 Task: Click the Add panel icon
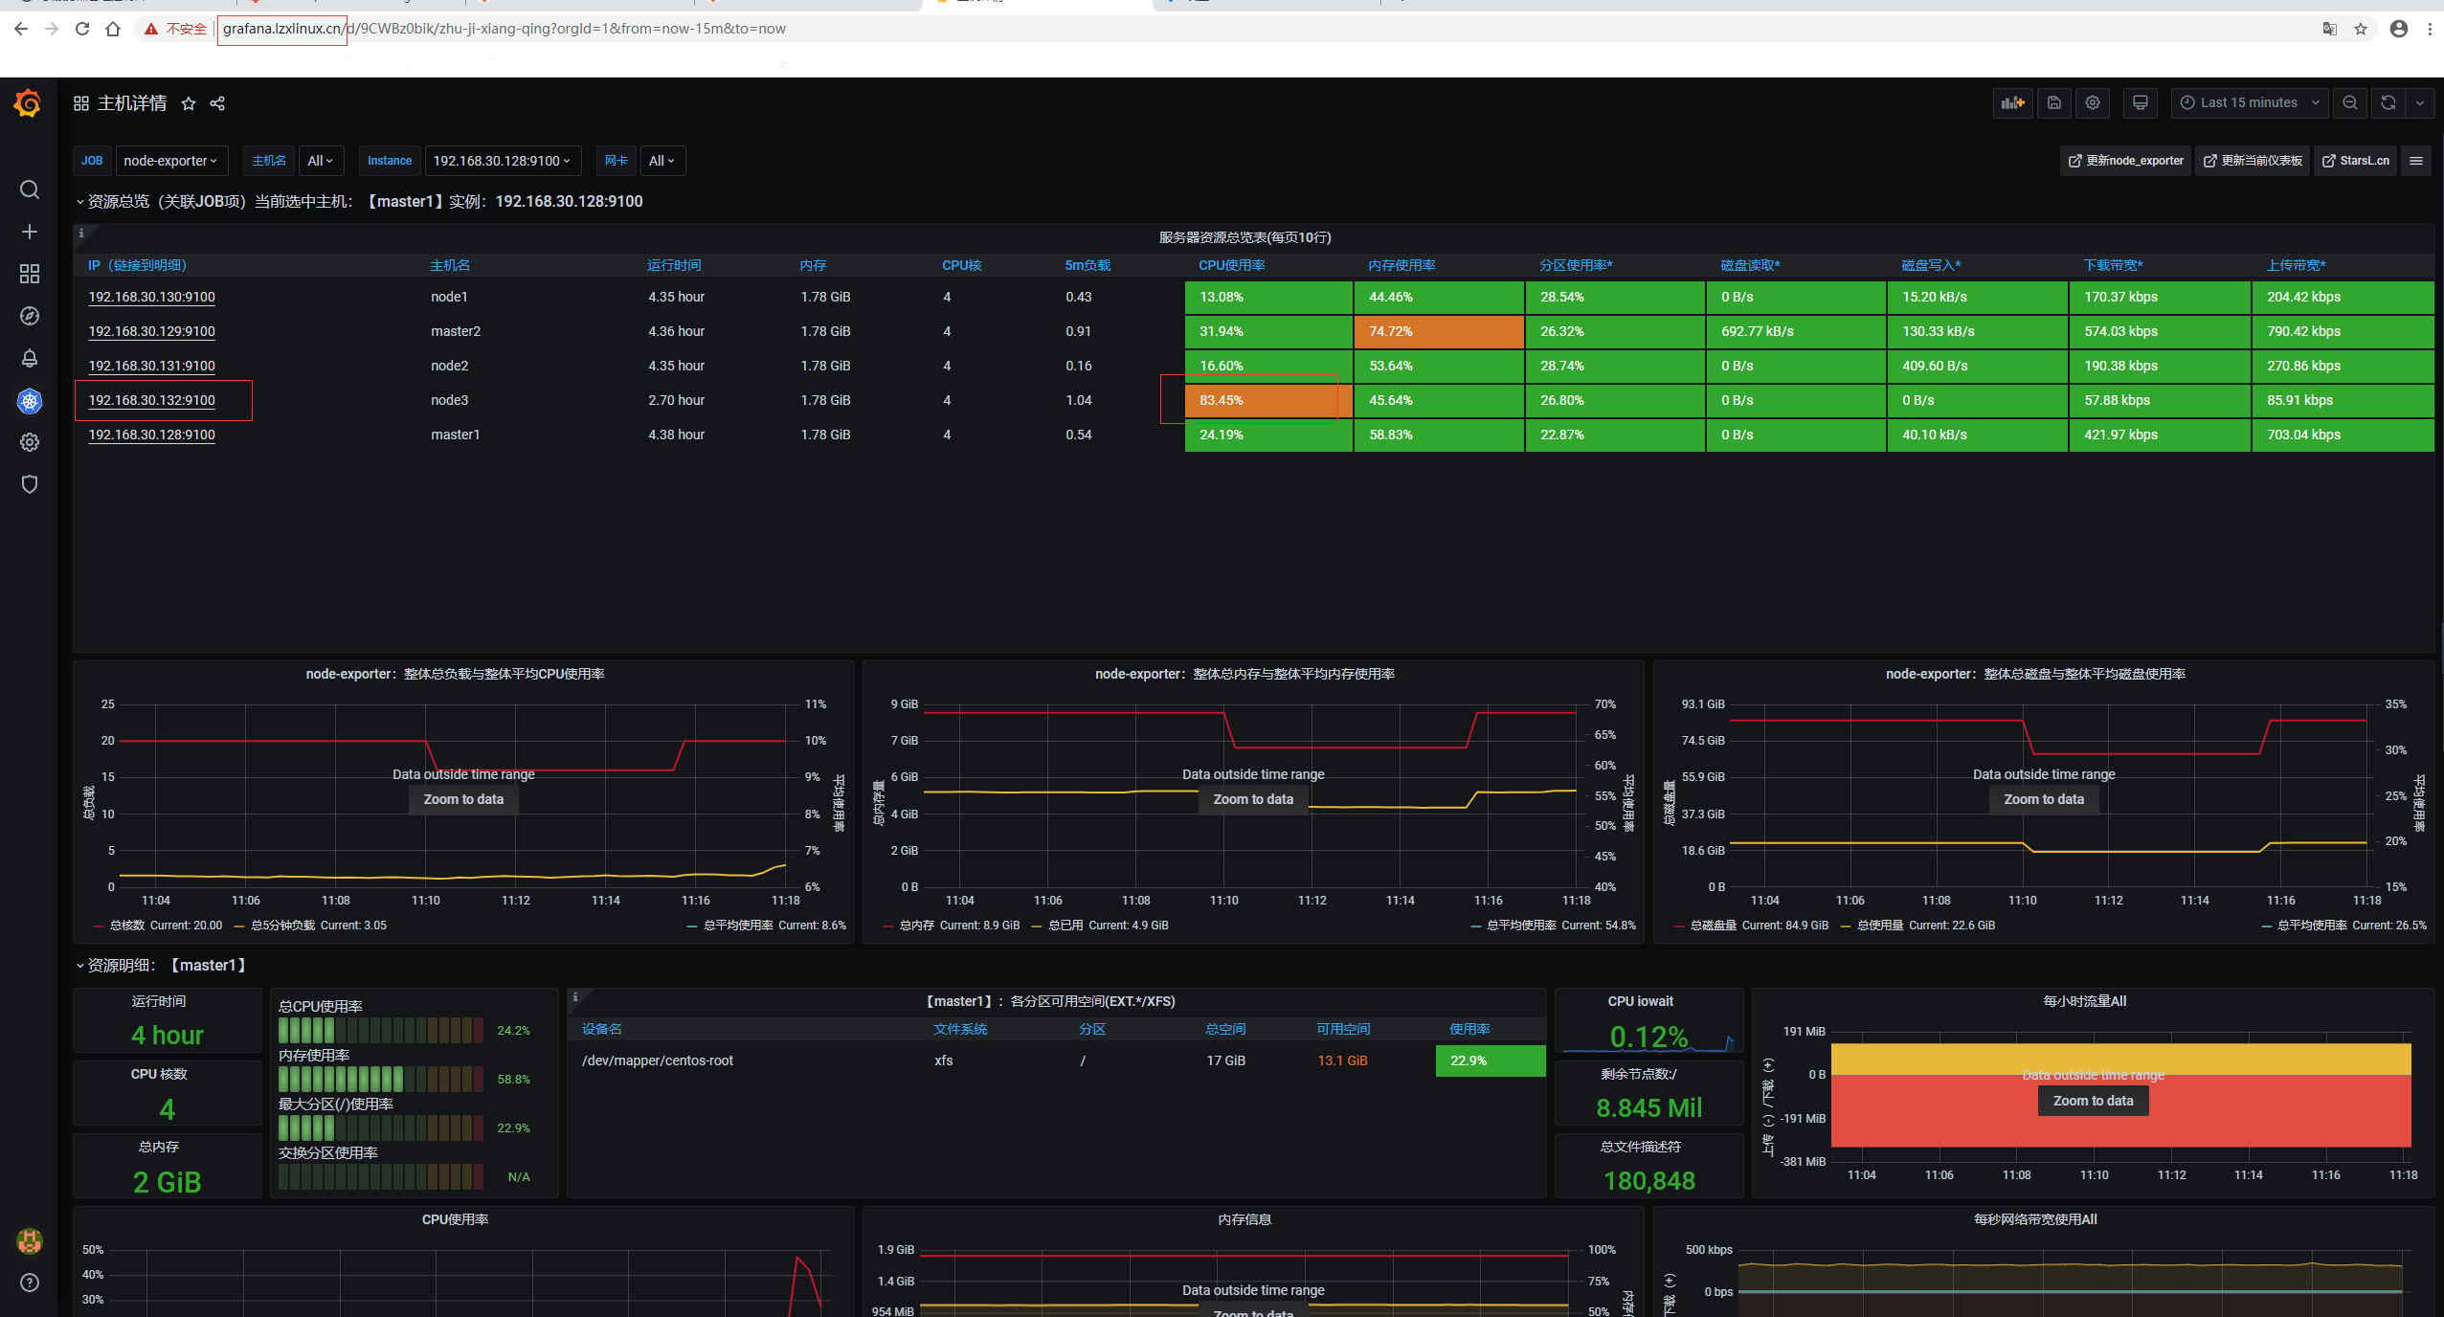[2013, 102]
